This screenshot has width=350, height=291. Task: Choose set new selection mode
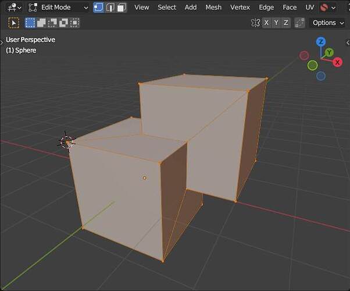pos(30,23)
